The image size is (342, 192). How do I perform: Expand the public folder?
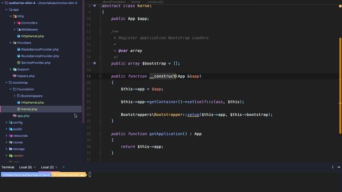[x=6, y=129]
